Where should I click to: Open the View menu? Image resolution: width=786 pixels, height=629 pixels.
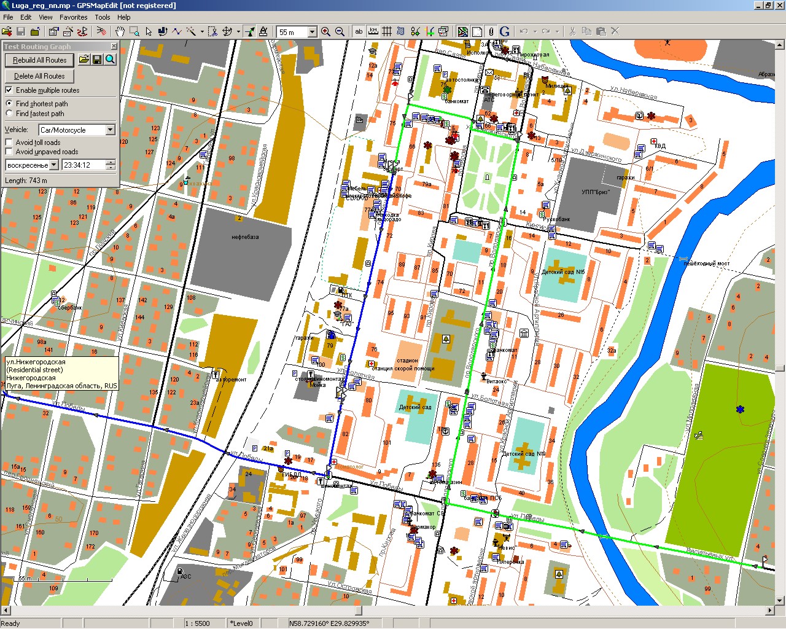(45, 17)
